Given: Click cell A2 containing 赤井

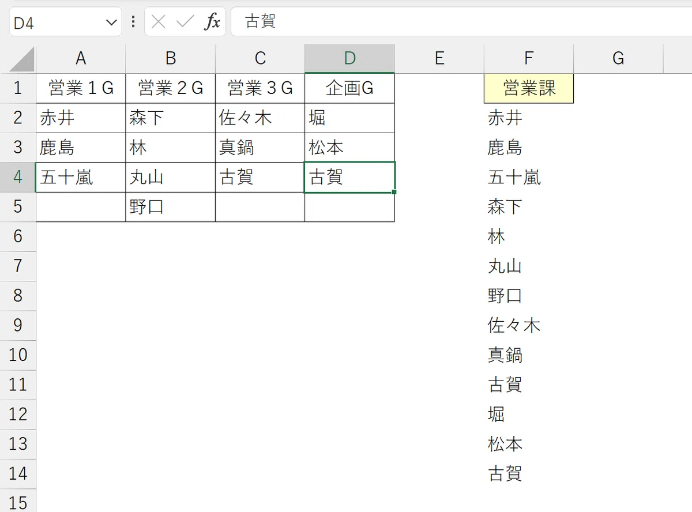Looking at the screenshot, I should point(81,118).
